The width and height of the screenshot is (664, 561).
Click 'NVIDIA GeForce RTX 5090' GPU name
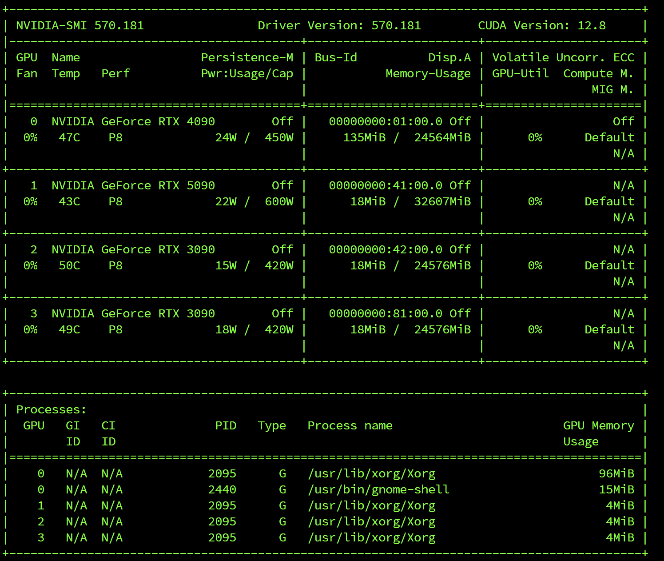pyautogui.click(x=133, y=185)
